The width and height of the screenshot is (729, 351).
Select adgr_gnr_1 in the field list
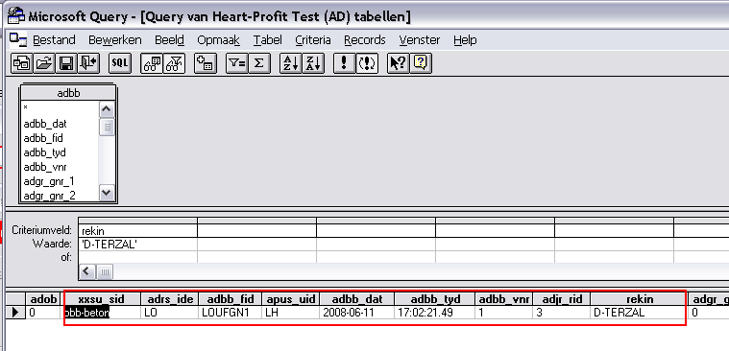coord(49,181)
